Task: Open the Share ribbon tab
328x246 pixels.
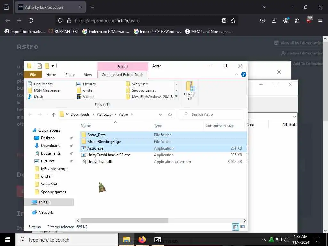Action: (x=70, y=75)
